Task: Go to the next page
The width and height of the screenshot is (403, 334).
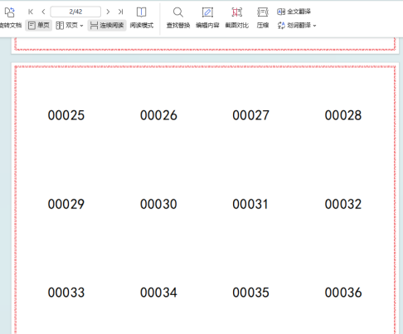Action: (x=108, y=12)
